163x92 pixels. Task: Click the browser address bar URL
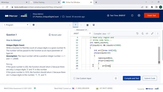38,7
